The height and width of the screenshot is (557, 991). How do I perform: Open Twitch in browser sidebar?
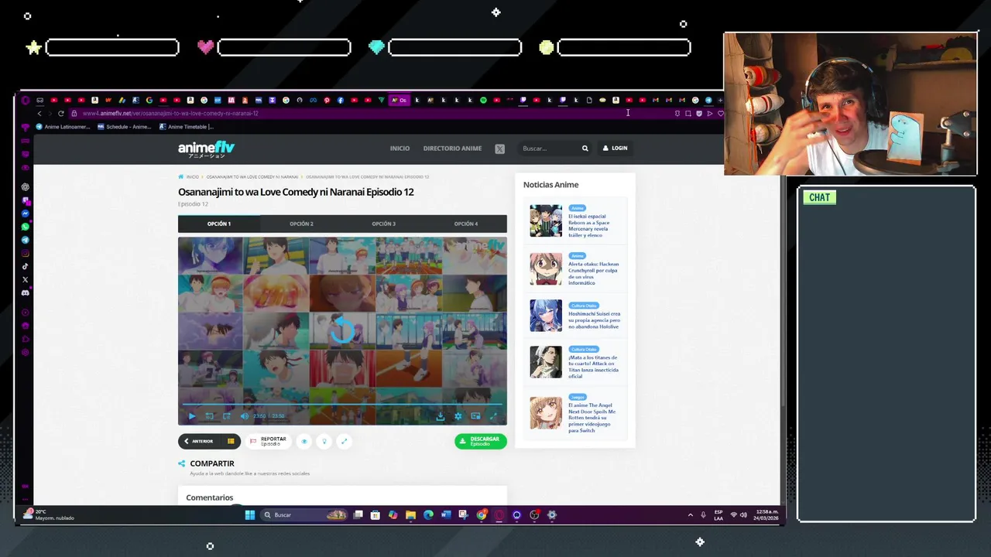(26, 200)
